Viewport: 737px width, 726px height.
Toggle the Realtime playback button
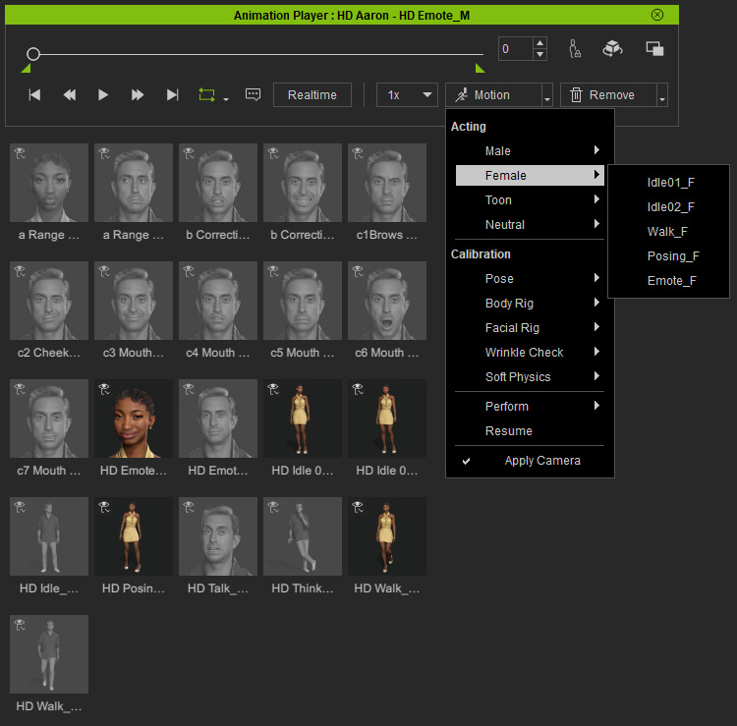coord(312,95)
